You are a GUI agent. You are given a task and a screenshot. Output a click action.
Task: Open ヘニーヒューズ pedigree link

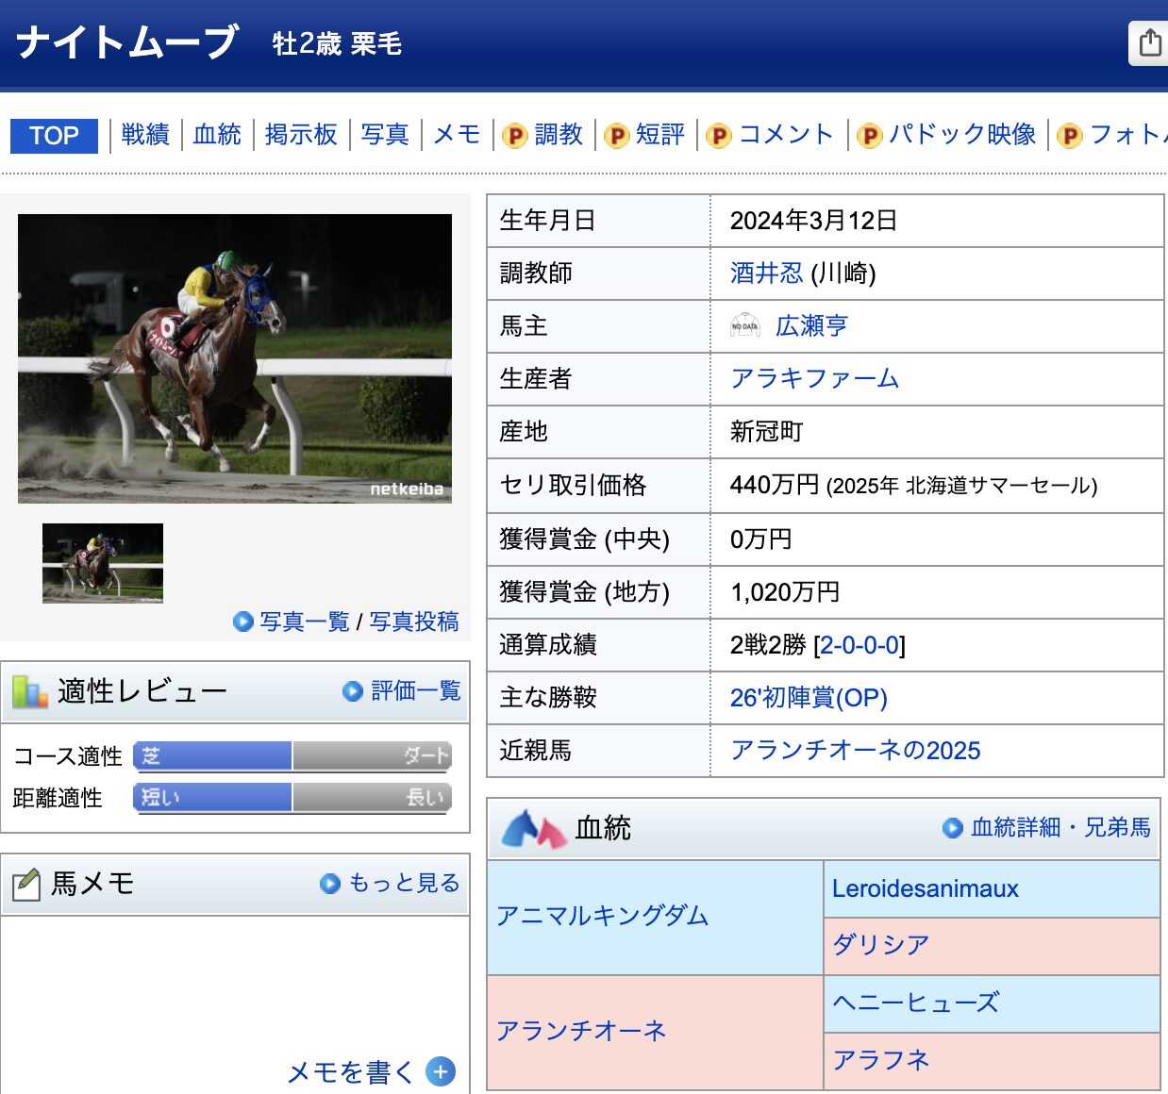915,1003
